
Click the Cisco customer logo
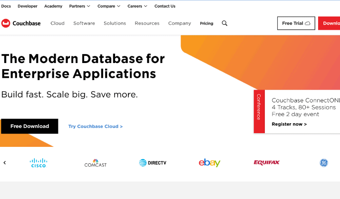[x=39, y=163]
